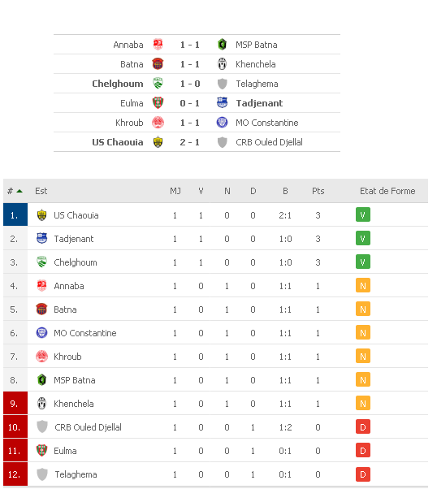This screenshot has height=489, width=437.
Task: Click the MSP Batna green hexagon logo in results
Action: pos(222,45)
